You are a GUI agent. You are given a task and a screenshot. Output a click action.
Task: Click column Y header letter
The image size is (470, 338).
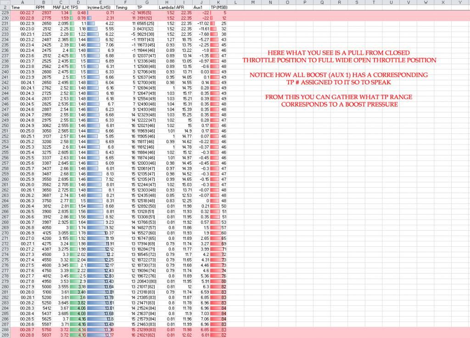(460, 2)
